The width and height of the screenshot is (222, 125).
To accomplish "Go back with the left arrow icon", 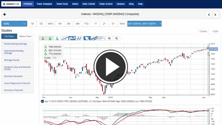I will 5,14.
